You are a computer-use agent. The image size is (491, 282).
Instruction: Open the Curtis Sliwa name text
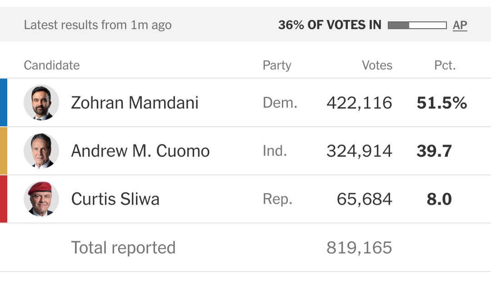pos(115,199)
